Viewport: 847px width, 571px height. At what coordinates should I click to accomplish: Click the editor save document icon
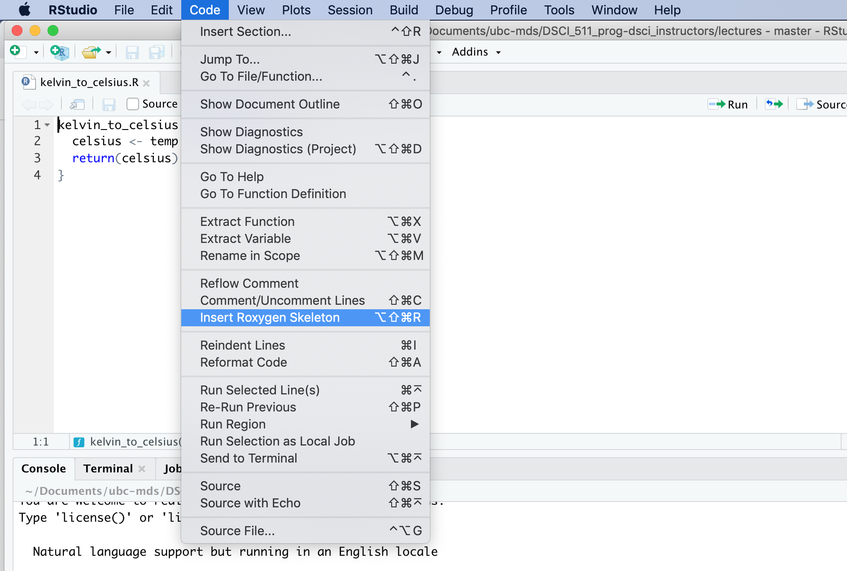click(109, 105)
